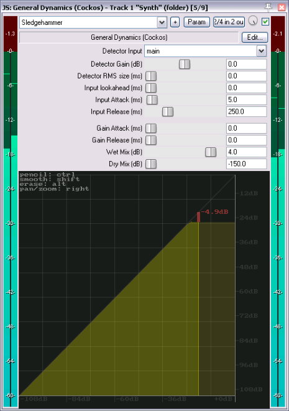
Task: Open the Sledgehammer preset dropdown
Action: (162, 22)
